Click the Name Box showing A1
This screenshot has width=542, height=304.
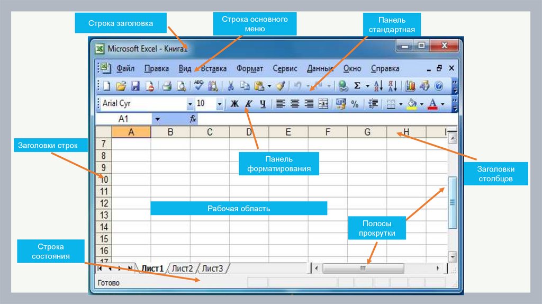tap(124, 119)
